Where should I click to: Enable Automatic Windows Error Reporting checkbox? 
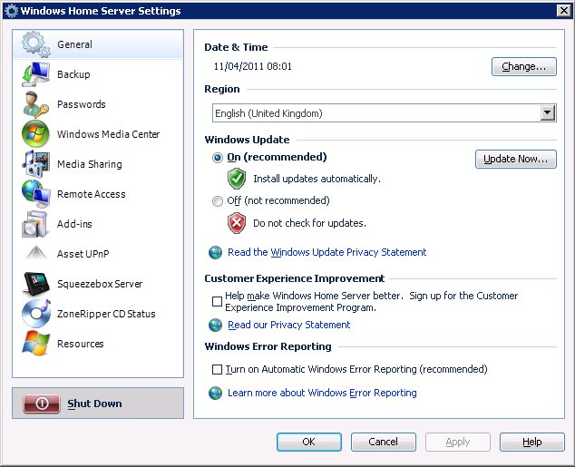[x=217, y=369]
